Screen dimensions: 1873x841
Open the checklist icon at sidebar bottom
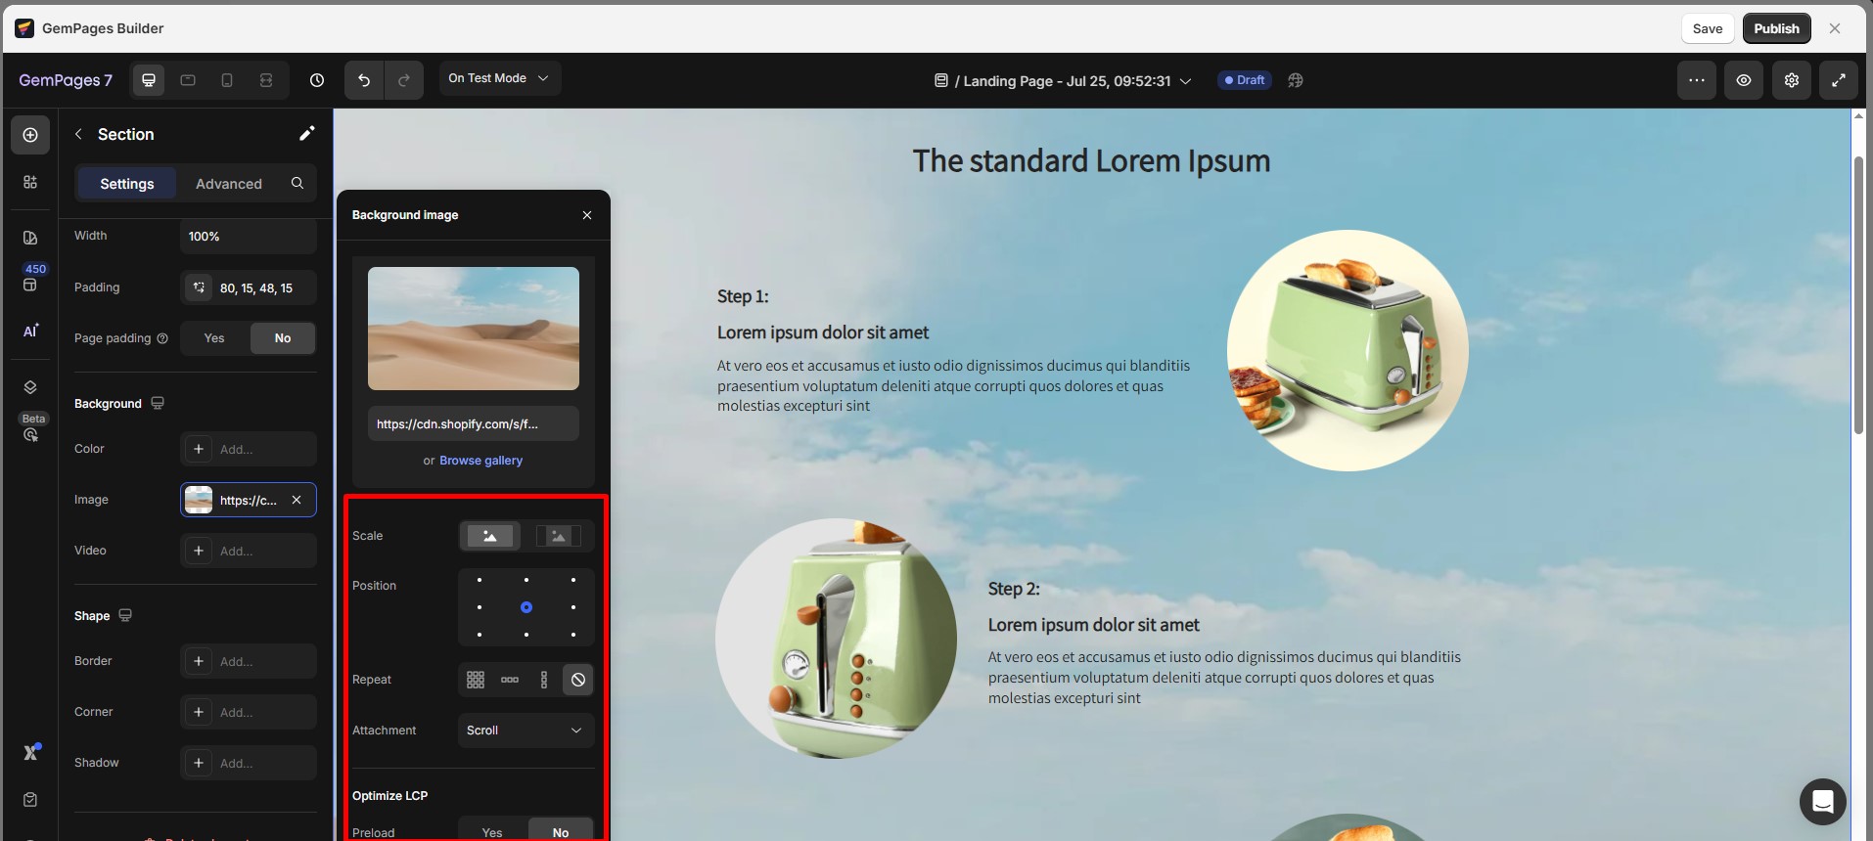tap(30, 800)
